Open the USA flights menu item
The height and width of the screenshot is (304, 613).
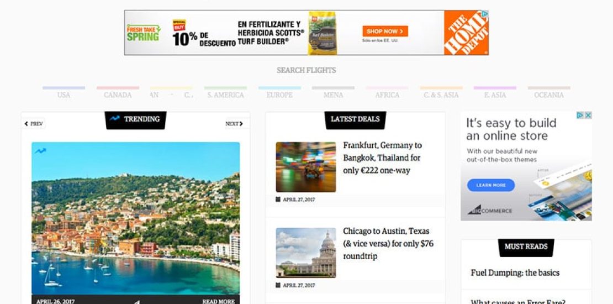point(64,95)
